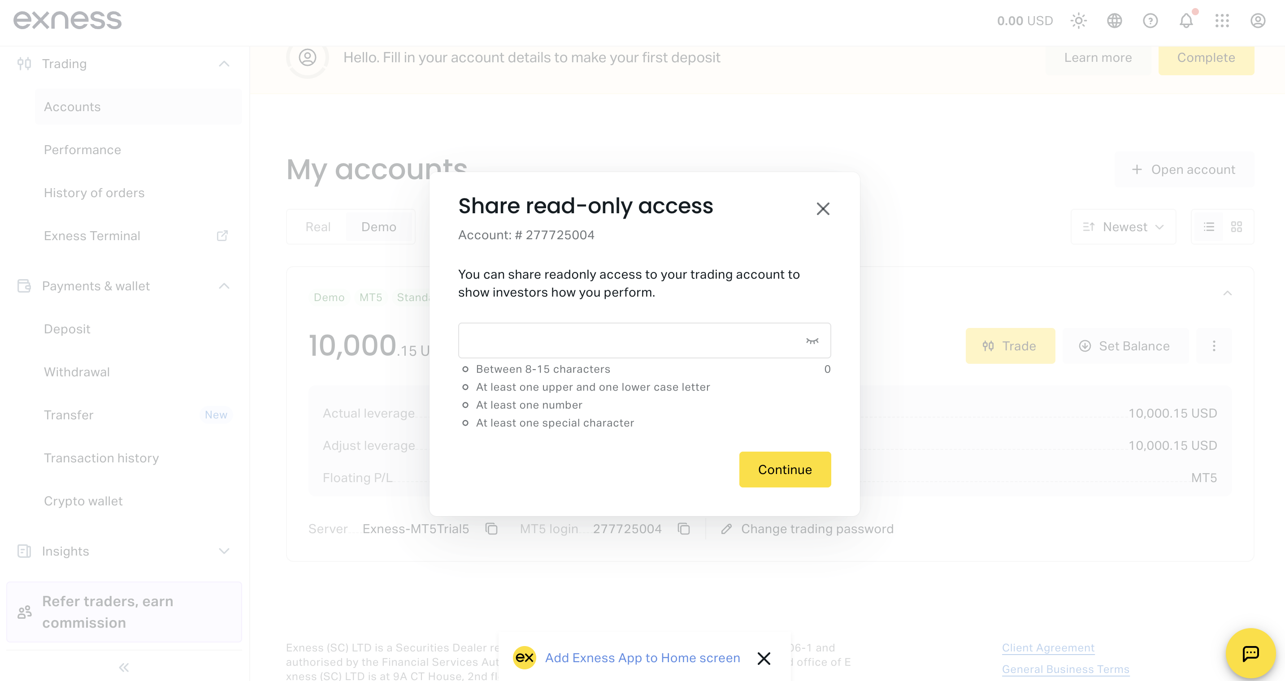Copy the server name Exness-MT5Trial5

click(x=491, y=529)
